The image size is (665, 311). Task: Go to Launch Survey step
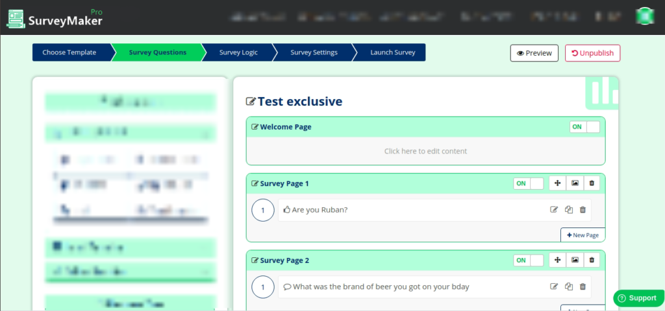[393, 52]
